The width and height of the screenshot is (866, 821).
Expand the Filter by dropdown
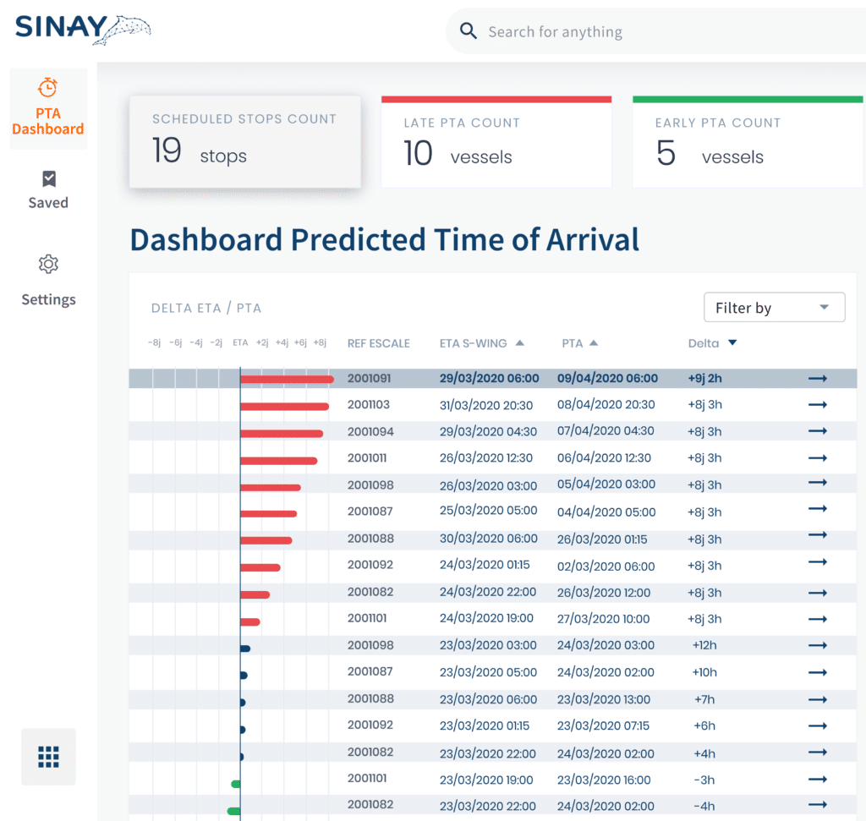tap(774, 308)
